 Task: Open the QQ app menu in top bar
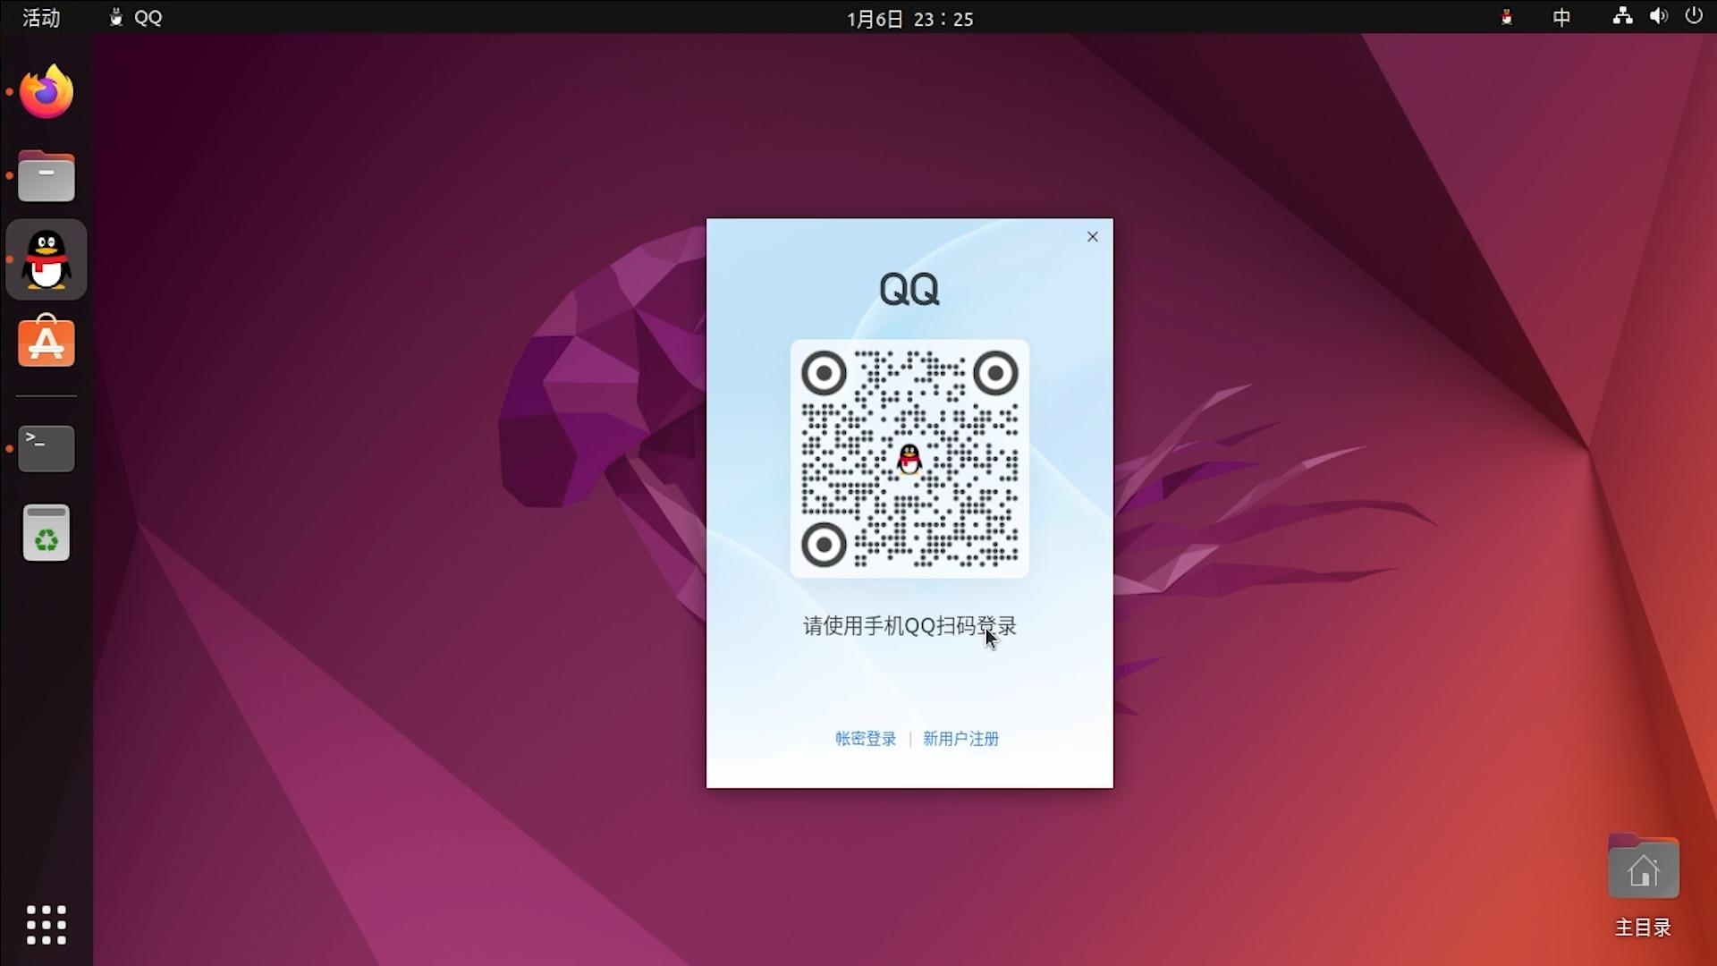(x=136, y=17)
